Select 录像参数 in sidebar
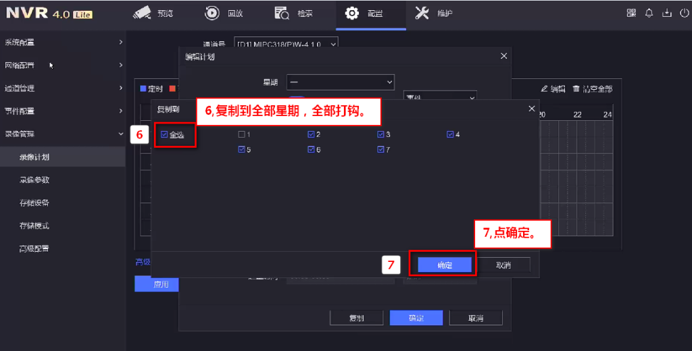Viewport: 692px width, 351px height. pyautogui.click(x=63, y=180)
